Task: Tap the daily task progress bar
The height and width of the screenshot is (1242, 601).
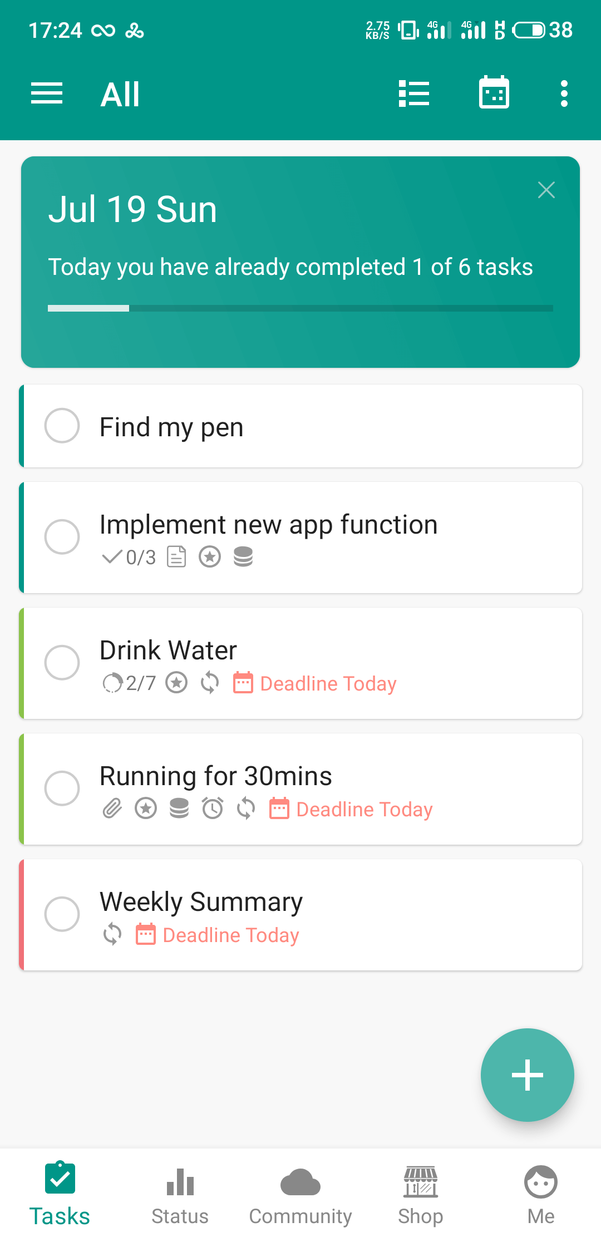Action: click(300, 308)
